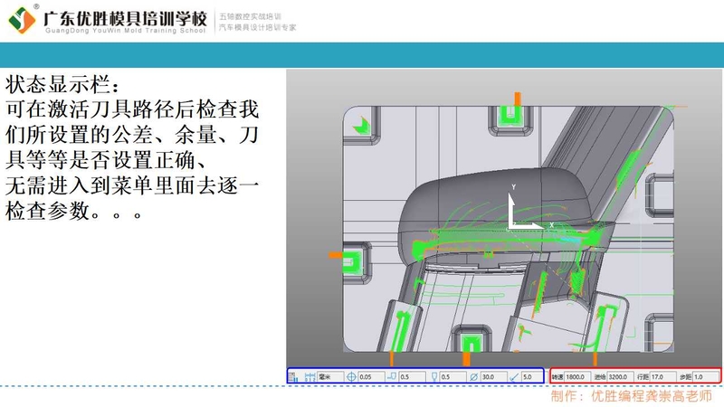The image size is (724, 407).
Task: Click the units ruler icon
Action: (310, 377)
